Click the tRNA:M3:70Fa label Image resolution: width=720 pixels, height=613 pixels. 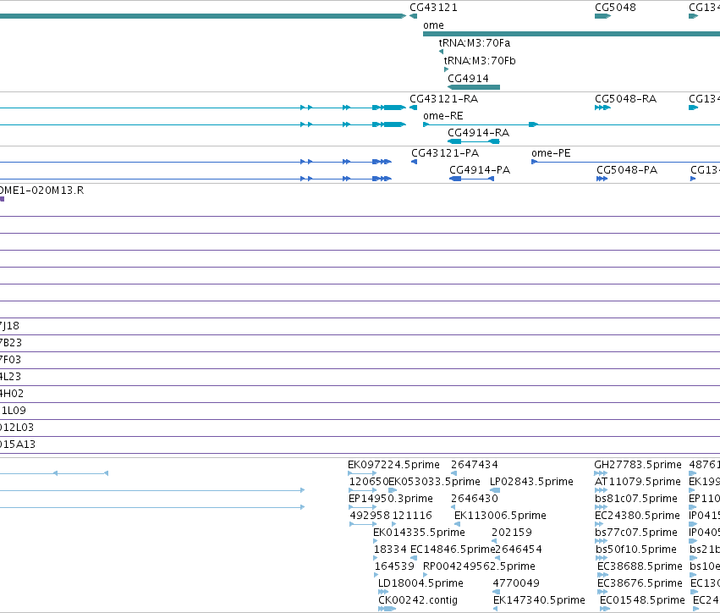(x=475, y=43)
